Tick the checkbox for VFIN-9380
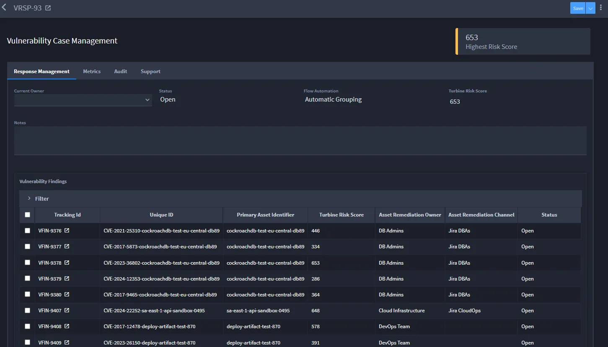Viewport: 608px width, 347px height. (x=28, y=294)
